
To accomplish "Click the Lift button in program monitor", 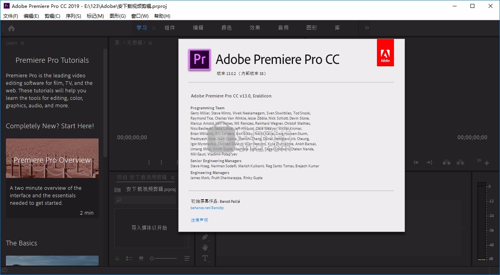I will 446,162.
